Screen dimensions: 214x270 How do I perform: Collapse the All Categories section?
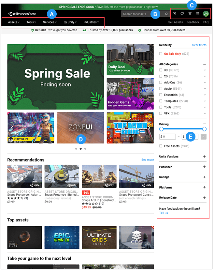pyautogui.click(x=205, y=65)
